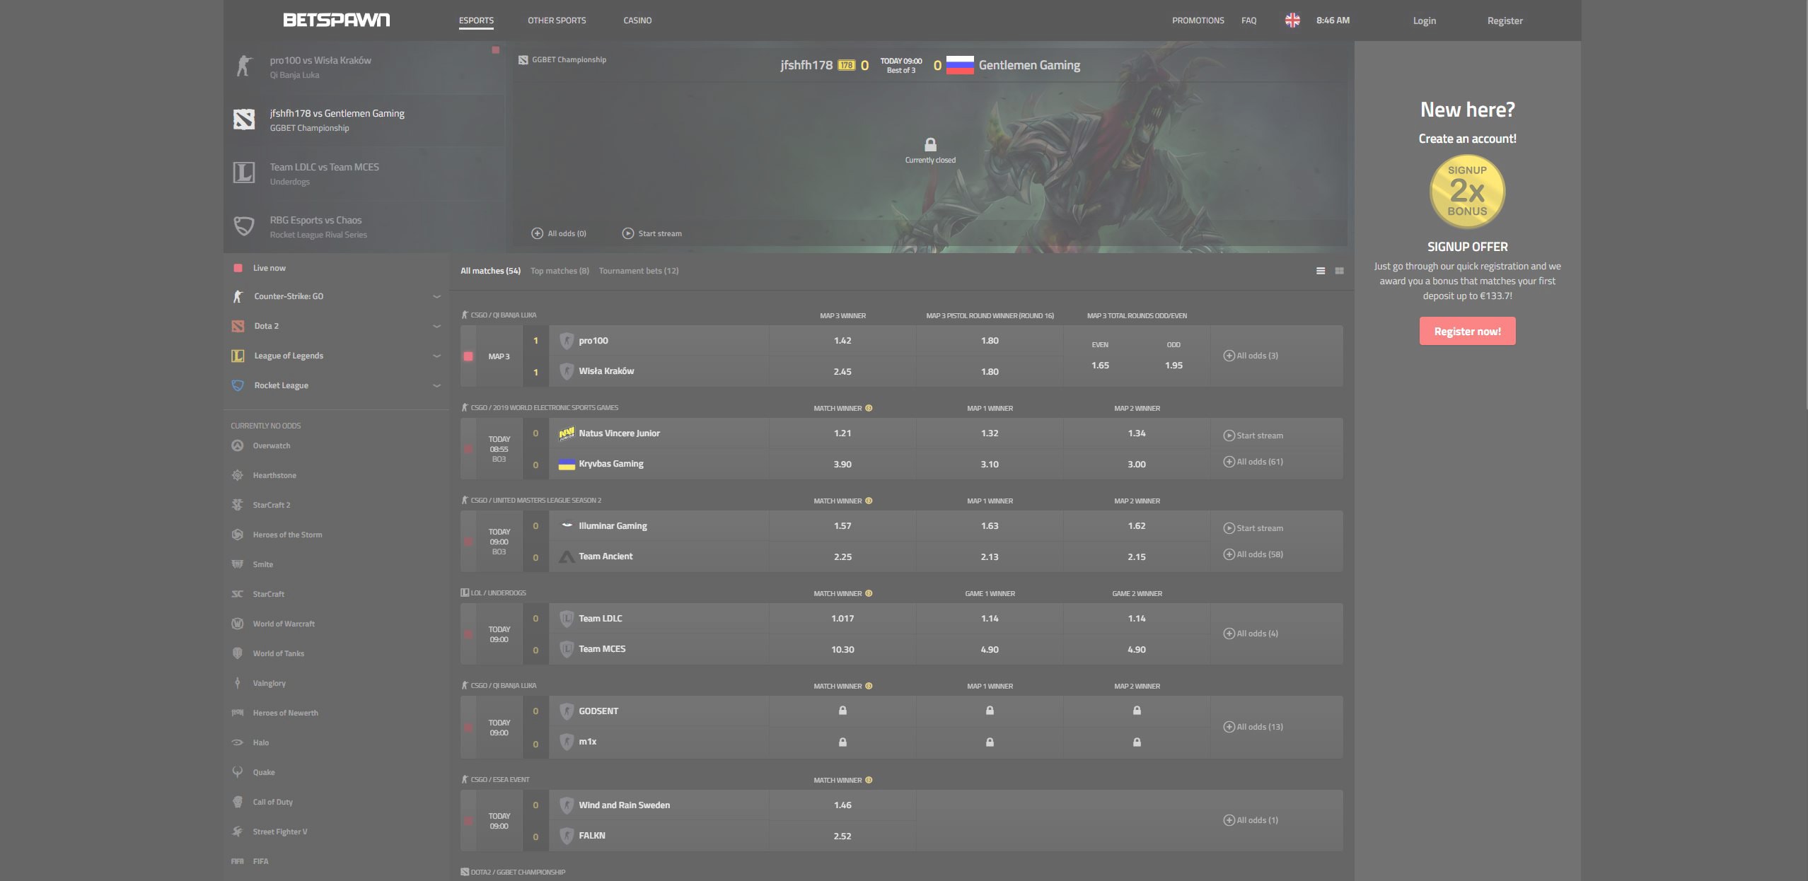This screenshot has width=1808, height=881.
Task: Click Vainglory sidebar icon
Action: [238, 683]
